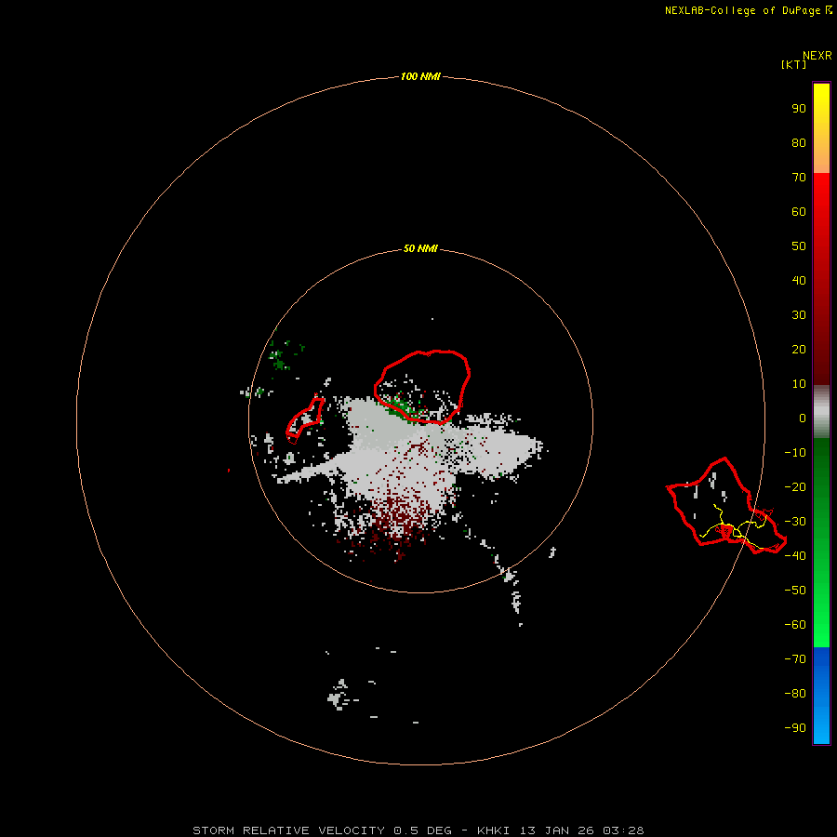Click the 40 value on the velocity scale
The width and height of the screenshot is (837, 837).
pos(799,281)
